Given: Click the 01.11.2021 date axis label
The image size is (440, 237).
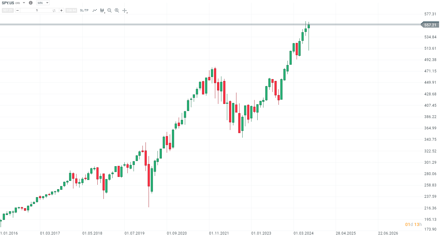Looking at the screenshot, I should (219, 233).
